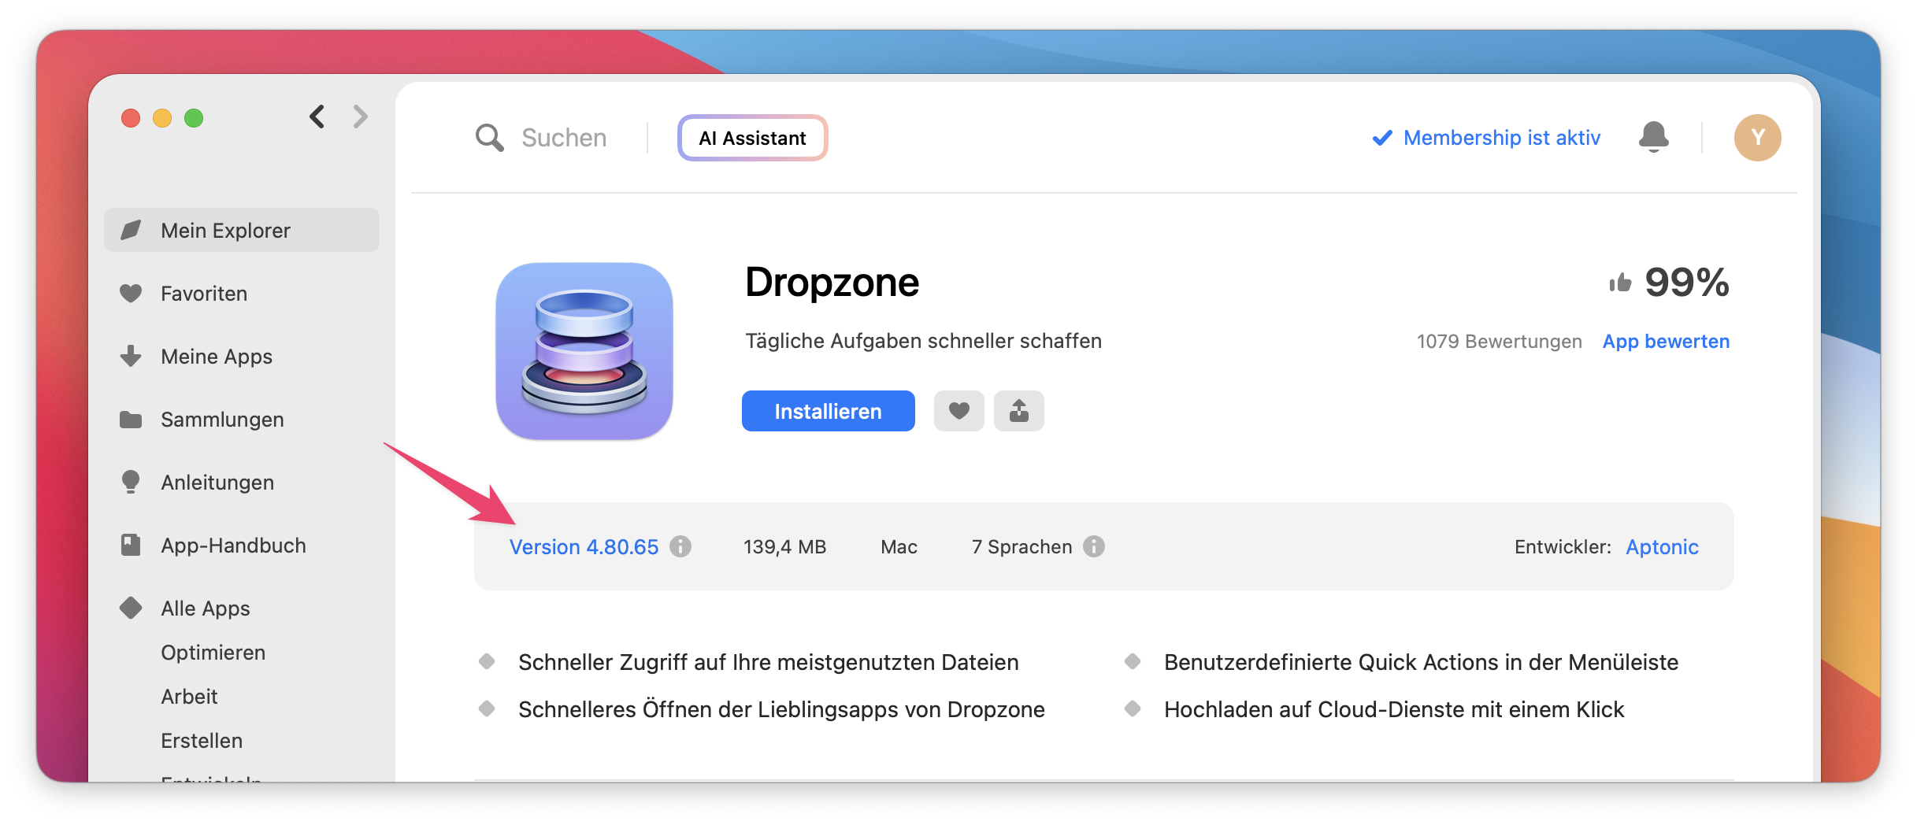
Task: Click the Version 4.80.65 link
Action: [x=584, y=546]
